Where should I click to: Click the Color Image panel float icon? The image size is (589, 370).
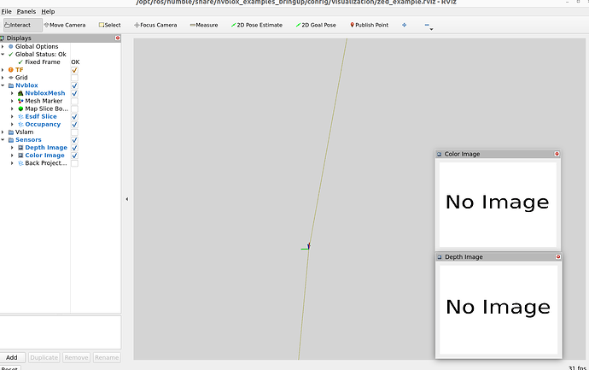pos(439,154)
